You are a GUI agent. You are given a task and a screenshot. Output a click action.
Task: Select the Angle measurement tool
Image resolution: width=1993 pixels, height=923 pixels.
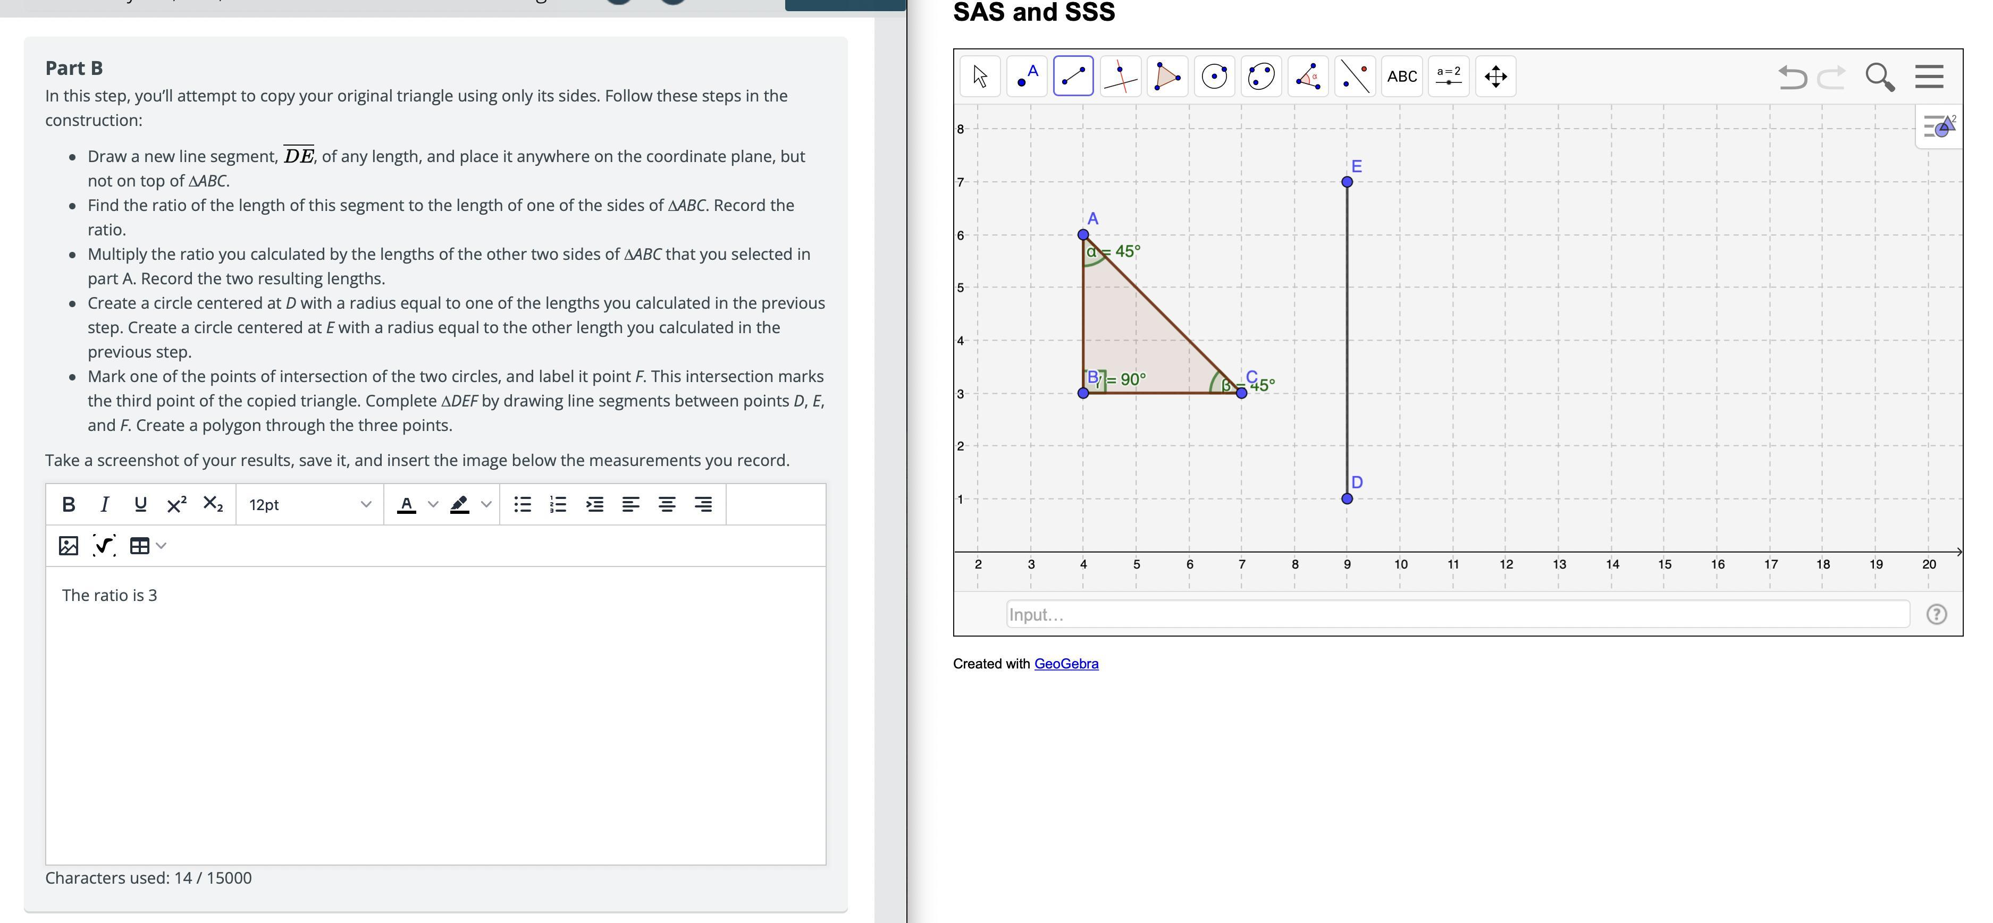(x=1308, y=76)
